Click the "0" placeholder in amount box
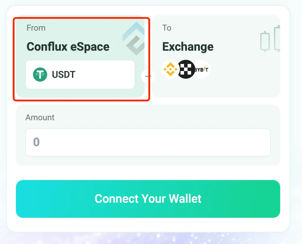 [x=36, y=142]
